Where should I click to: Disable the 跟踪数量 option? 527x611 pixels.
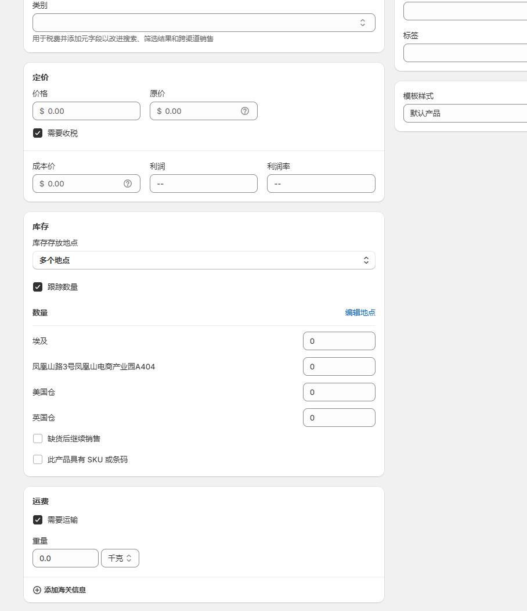(38, 286)
